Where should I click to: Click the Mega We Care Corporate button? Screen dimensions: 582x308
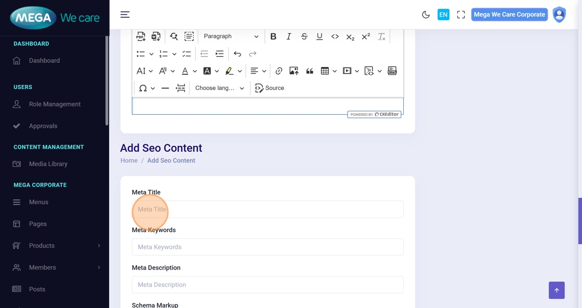(x=509, y=15)
